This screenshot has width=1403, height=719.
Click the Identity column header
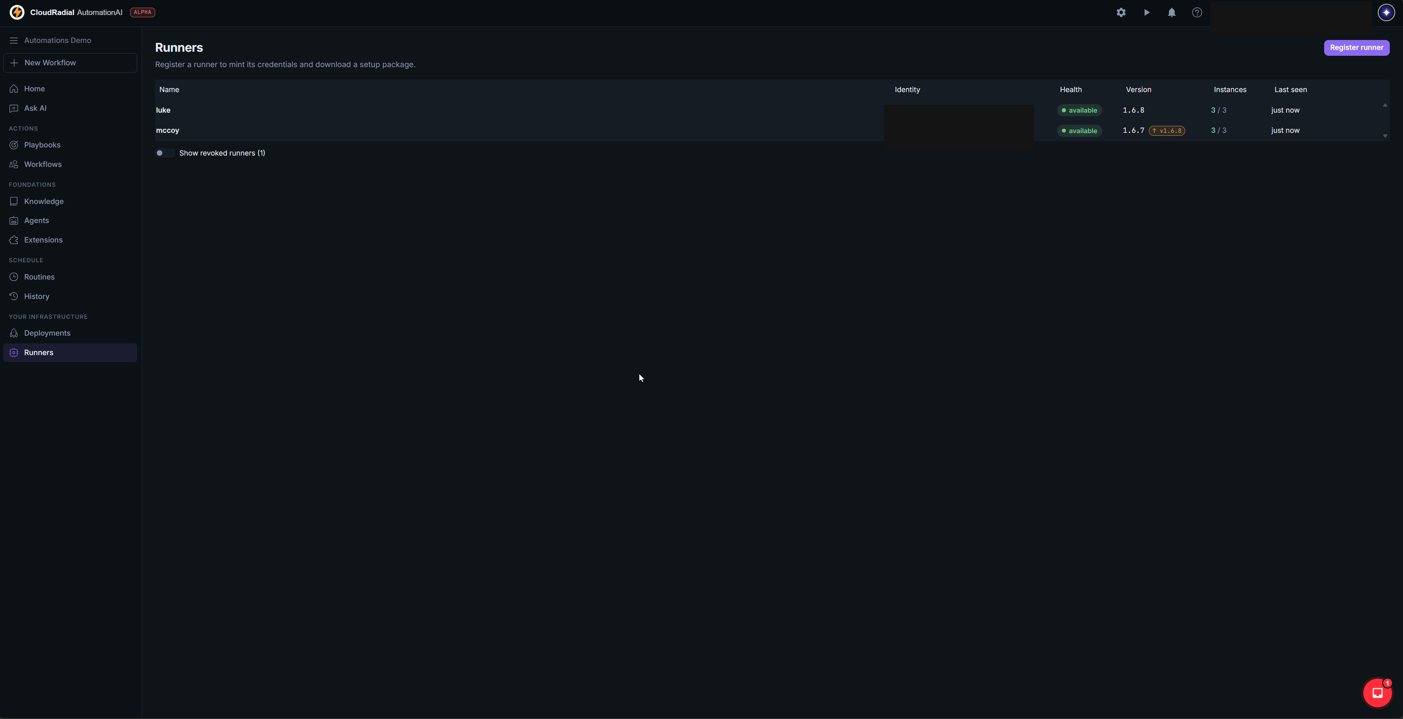[907, 90]
